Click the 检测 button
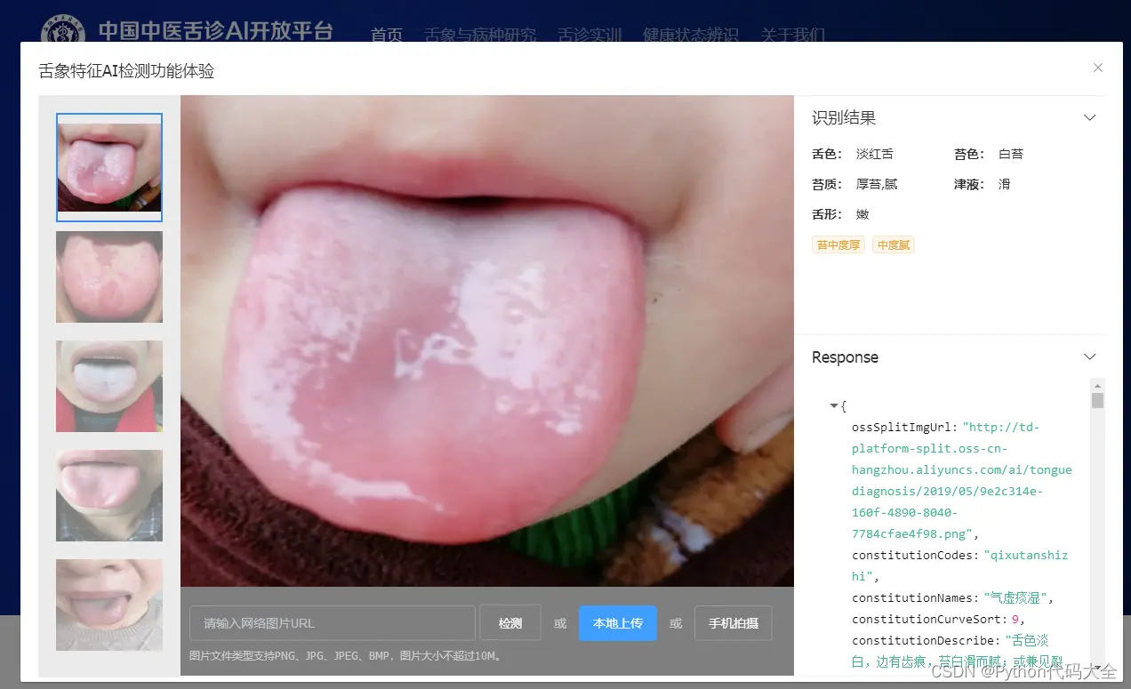The height and width of the screenshot is (689, 1131). [x=510, y=623]
